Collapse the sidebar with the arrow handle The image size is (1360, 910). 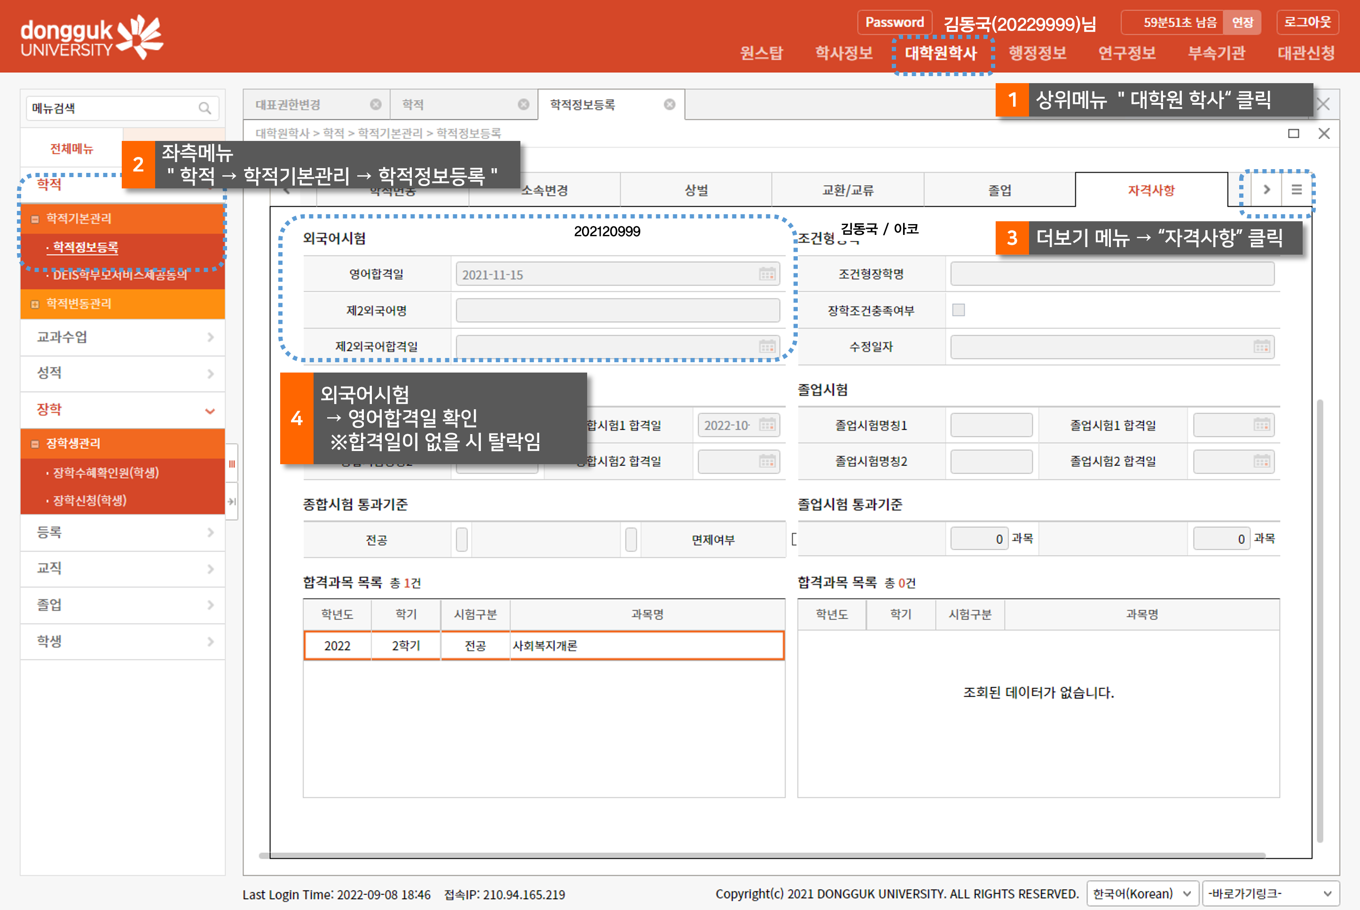pos(231,501)
